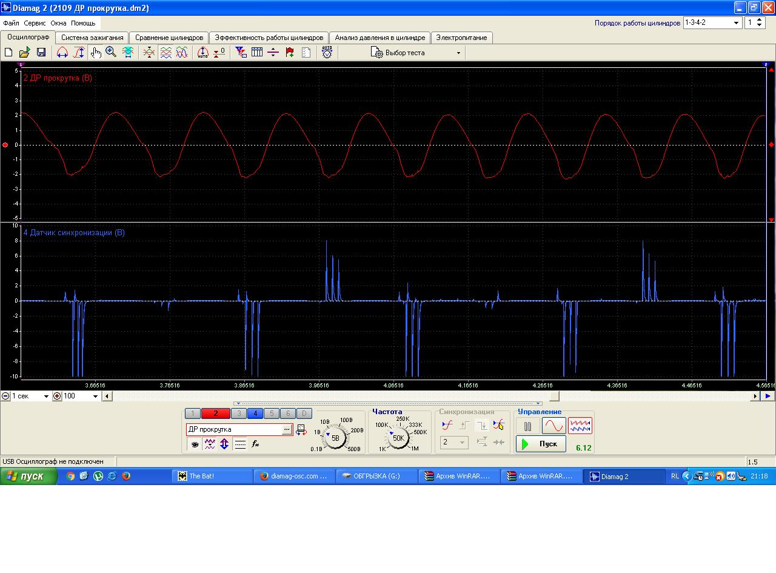Create a new file with the blank page icon

pyautogui.click(x=8, y=53)
